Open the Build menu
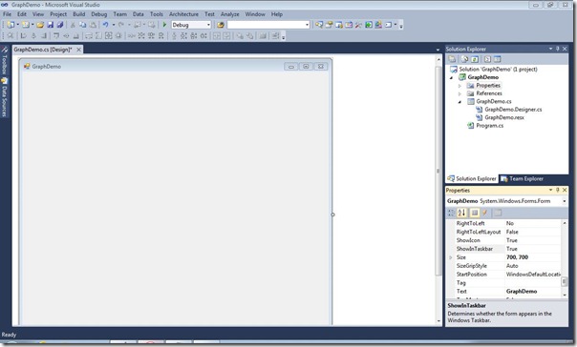Viewport: 577px width, 347px height. pos(78,14)
